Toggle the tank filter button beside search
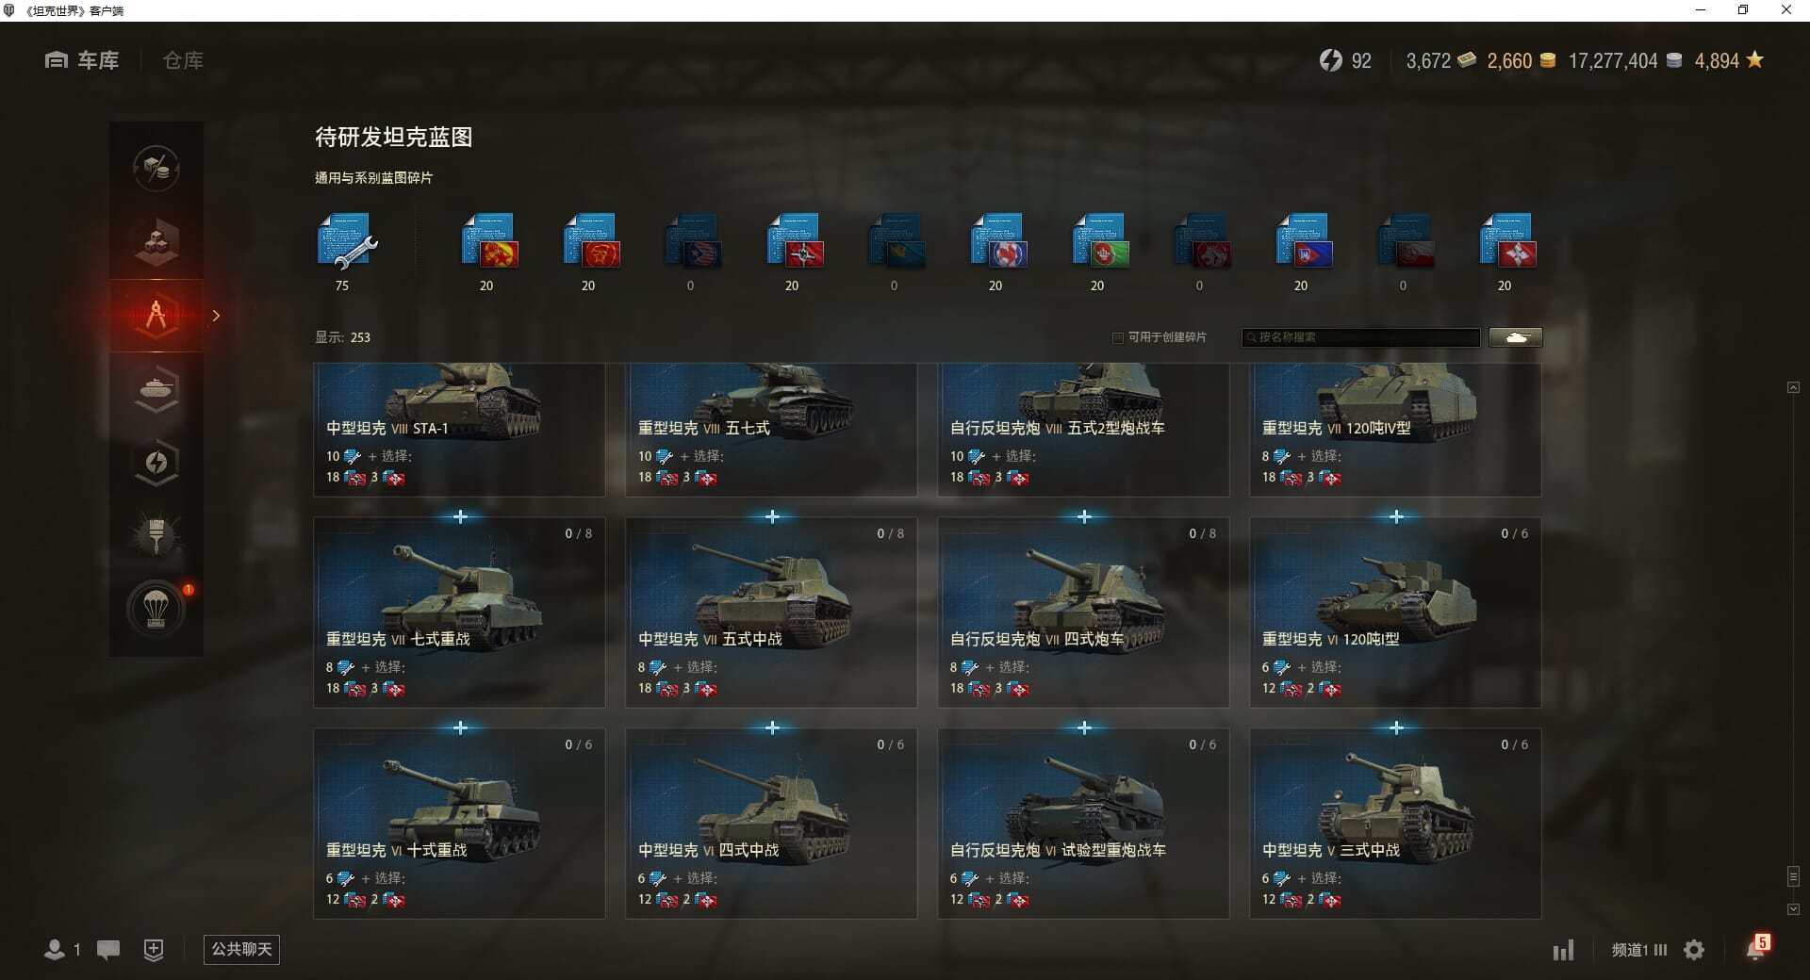 coord(1516,337)
